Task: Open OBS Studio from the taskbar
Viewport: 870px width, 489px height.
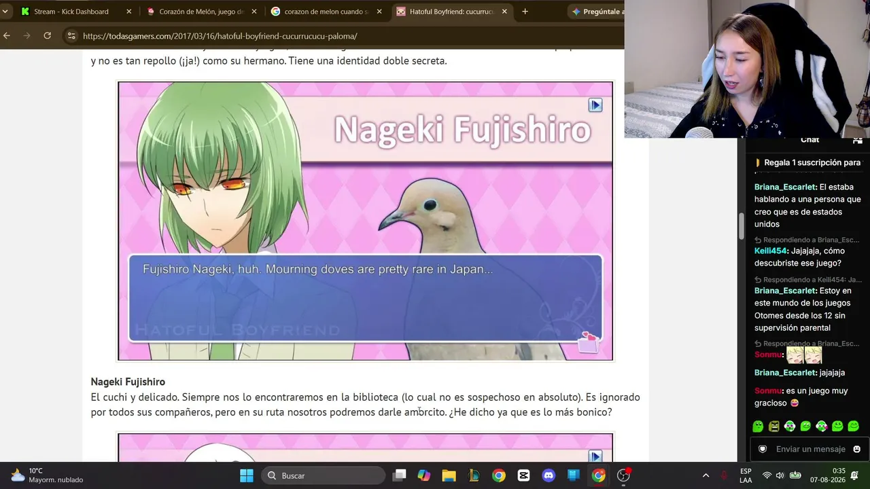Action: (x=623, y=475)
